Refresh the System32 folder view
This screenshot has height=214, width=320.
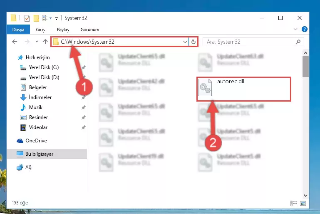point(193,42)
